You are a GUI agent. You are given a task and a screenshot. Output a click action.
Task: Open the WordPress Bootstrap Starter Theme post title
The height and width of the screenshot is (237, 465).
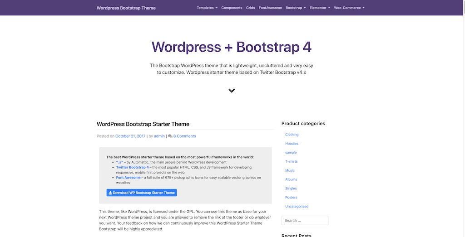tap(143, 124)
